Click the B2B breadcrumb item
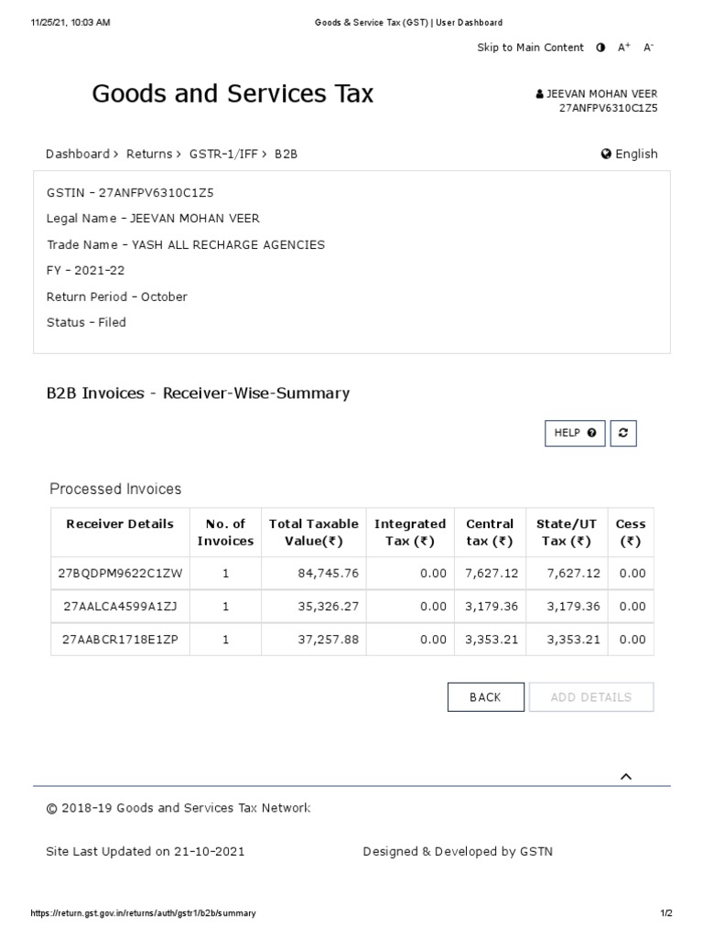The width and height of the screenshot is (703, 937). [x=286, y=154]
